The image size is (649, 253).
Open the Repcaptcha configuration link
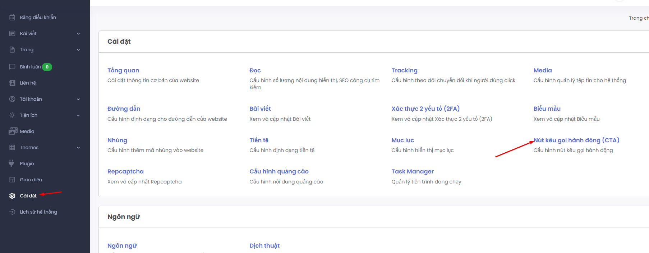coord(125,171)
